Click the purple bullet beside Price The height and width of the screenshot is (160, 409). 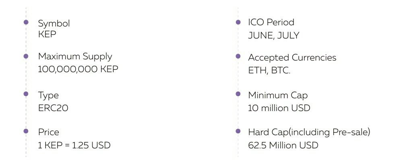26,131
